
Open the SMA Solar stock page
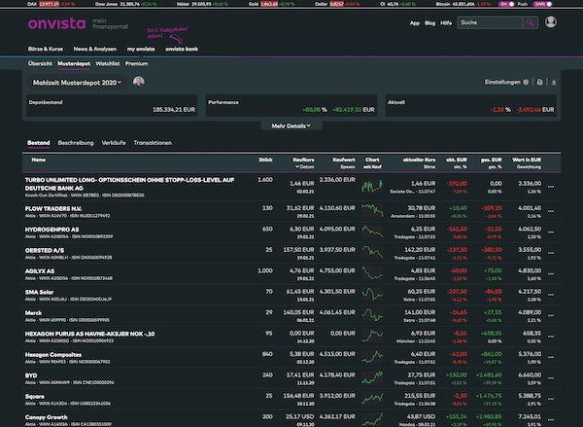tap(39, 292)
